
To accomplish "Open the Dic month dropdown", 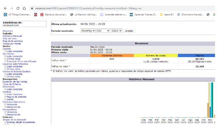I will click(103, 31).
